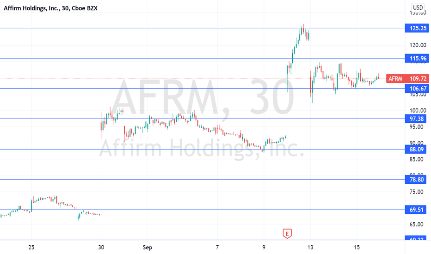431x254 pixels.
Task: Click the '15' date axis label
Action: click(x=357, y=248)
